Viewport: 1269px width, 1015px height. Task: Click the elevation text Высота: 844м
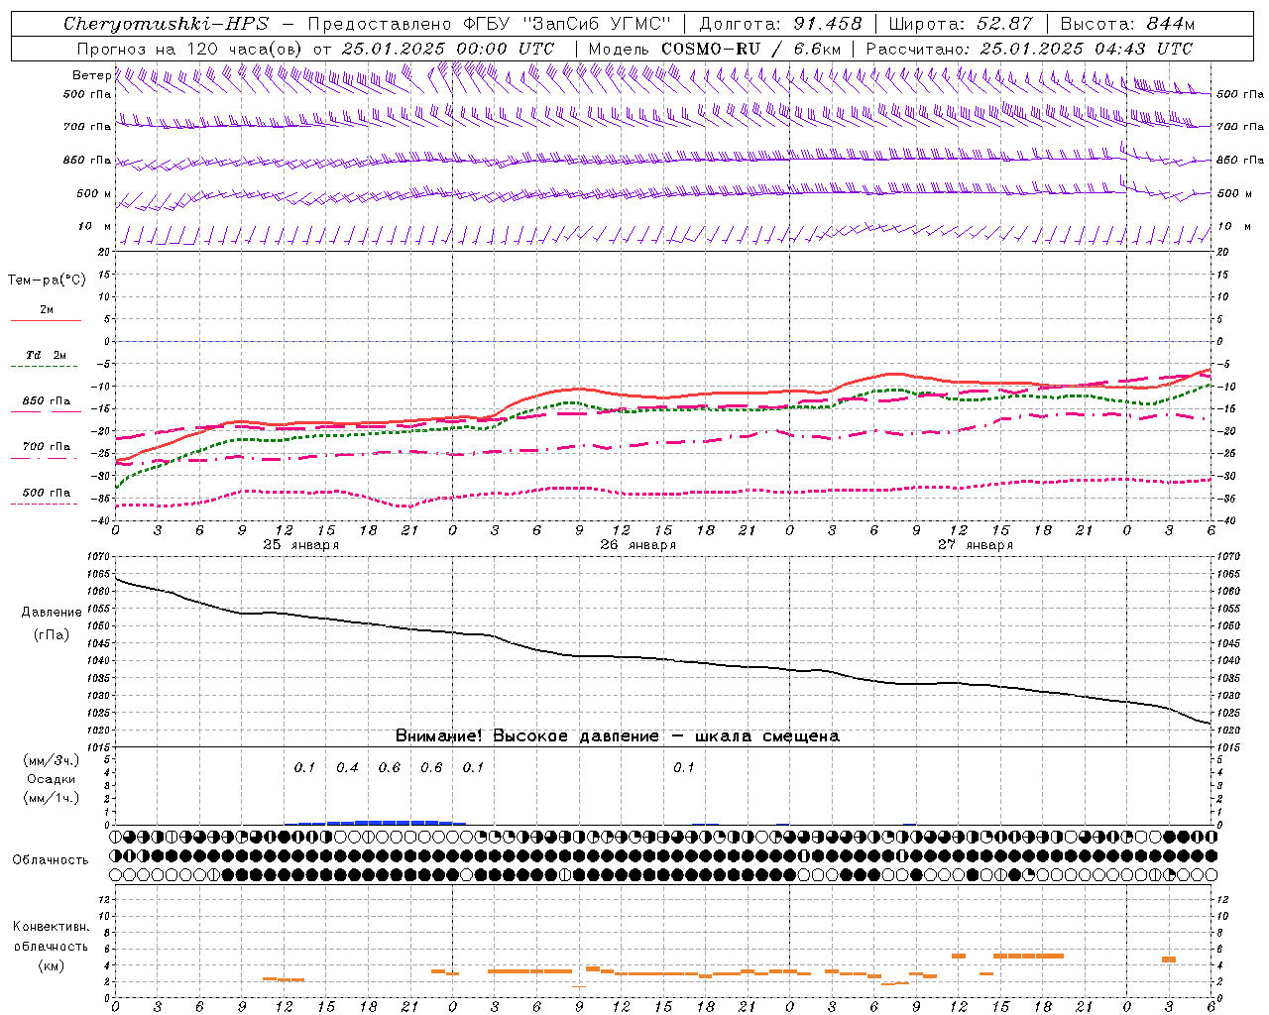click(1127, 24)
